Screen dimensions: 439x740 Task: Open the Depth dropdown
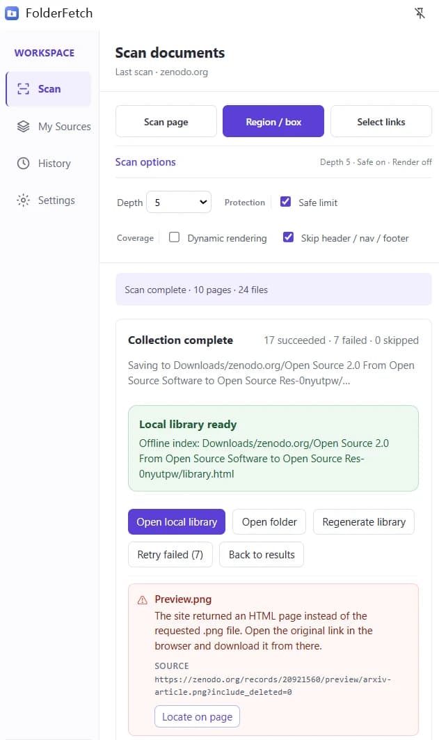(x=179, y=202)
